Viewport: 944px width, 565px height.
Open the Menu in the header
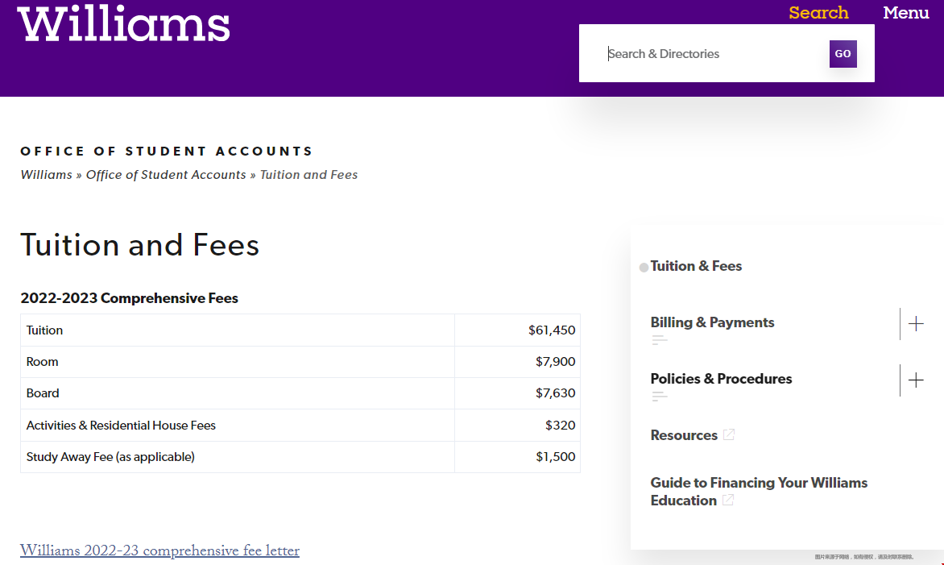[x=906, y=13]
